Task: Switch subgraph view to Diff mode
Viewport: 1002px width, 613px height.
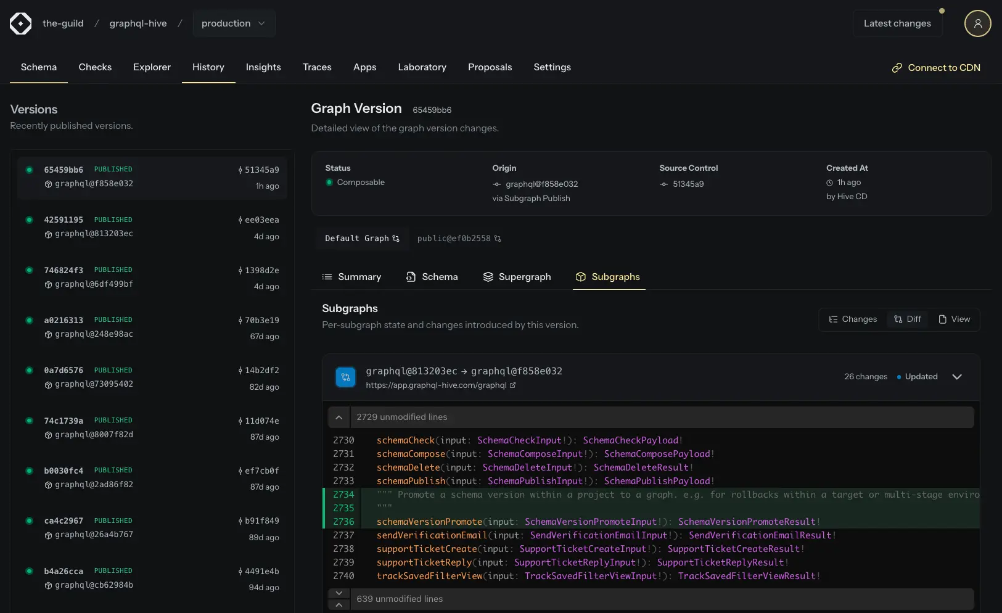Action: tap(907, 319)
